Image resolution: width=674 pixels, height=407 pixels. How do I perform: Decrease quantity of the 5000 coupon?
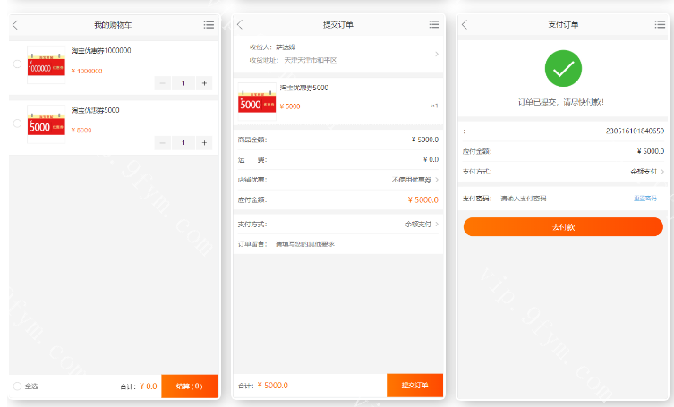[x=162, y=142]
